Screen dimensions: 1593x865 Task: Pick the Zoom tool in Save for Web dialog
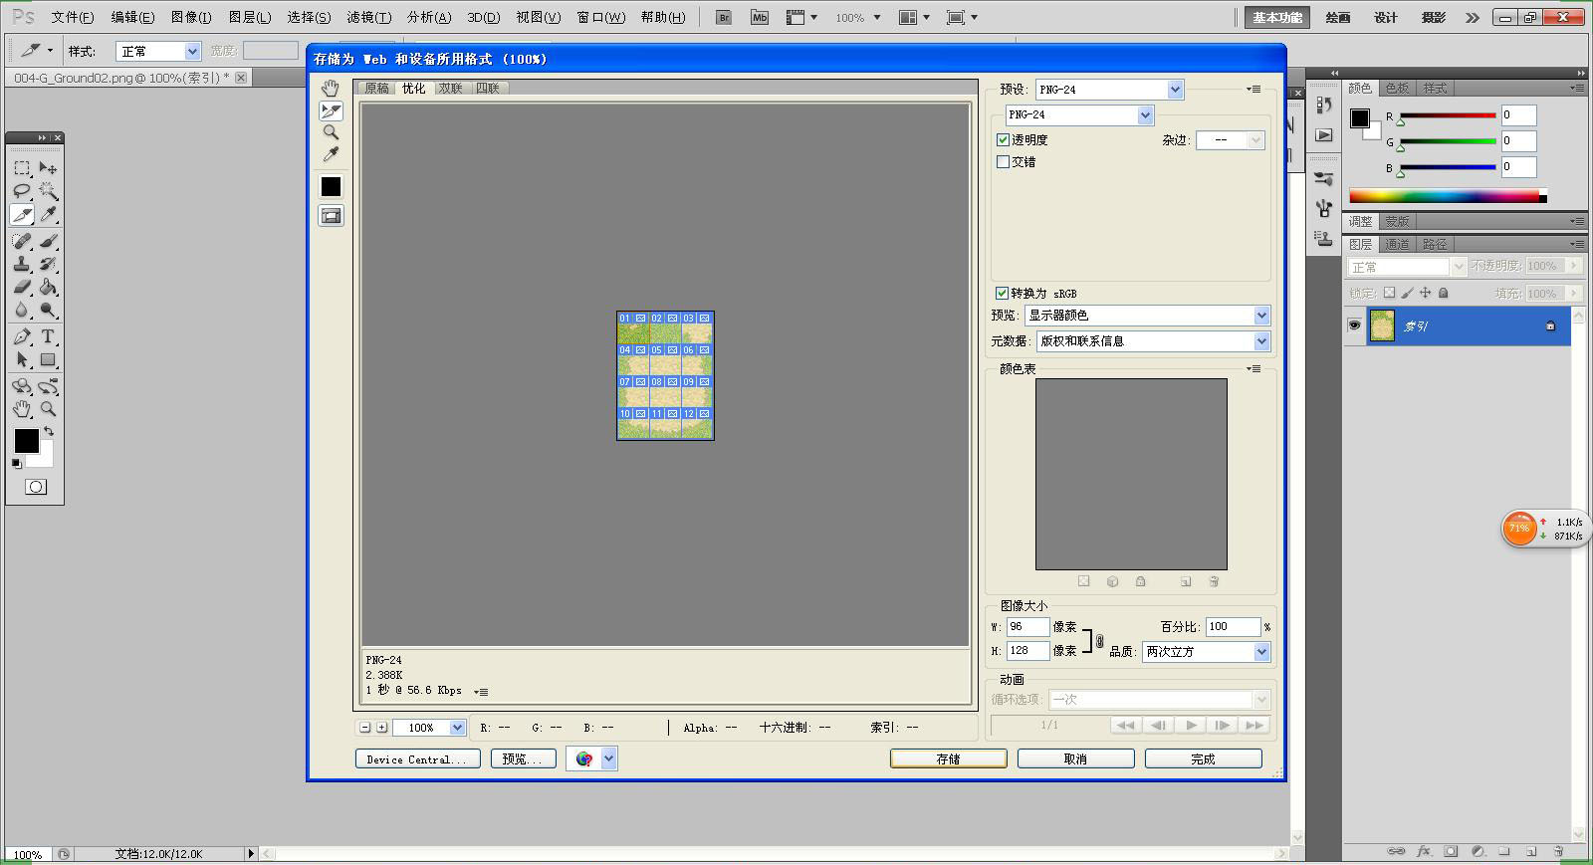click(x=331, y=132)
